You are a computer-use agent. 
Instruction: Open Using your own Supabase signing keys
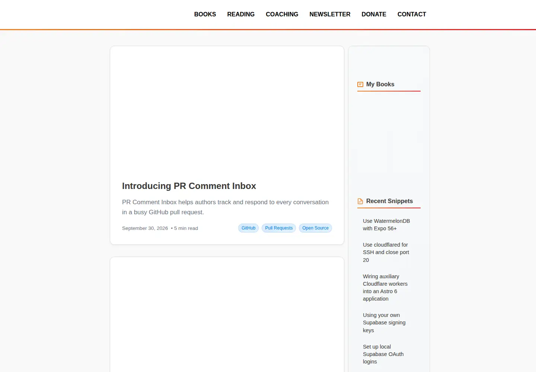point(384,323)
